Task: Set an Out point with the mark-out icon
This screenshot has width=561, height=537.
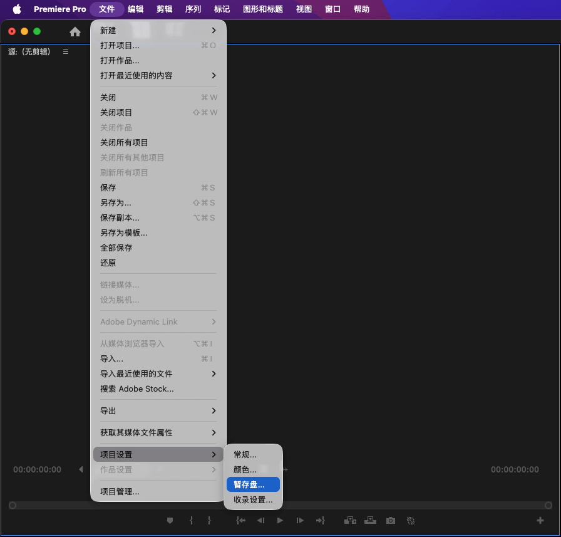Action: tap(210, 520)
